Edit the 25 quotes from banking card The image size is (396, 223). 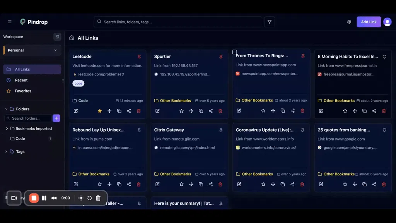(x=321, y=184)
